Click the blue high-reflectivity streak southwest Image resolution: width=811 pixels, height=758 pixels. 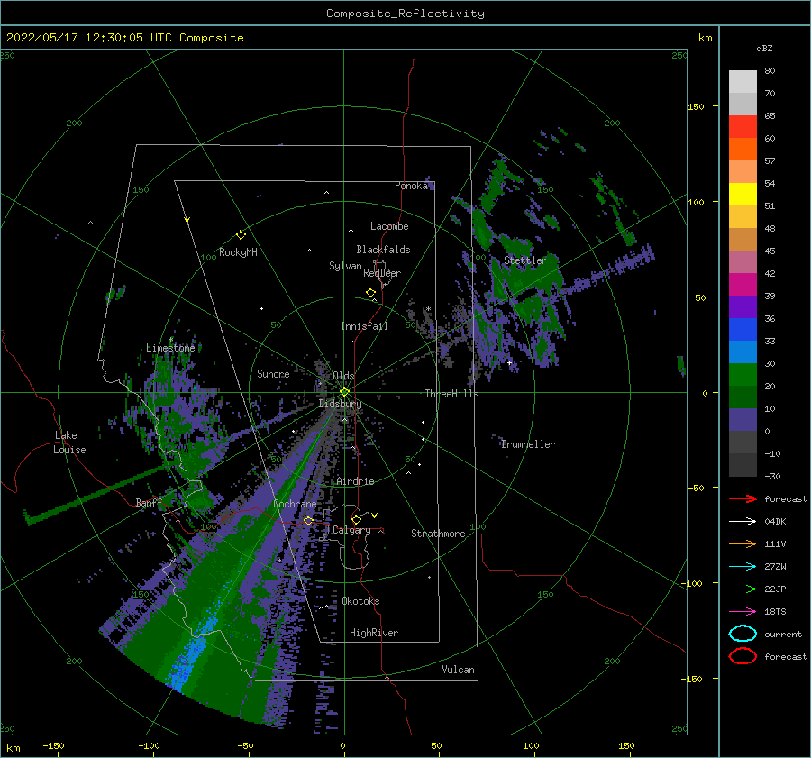[x=193, y=653]
